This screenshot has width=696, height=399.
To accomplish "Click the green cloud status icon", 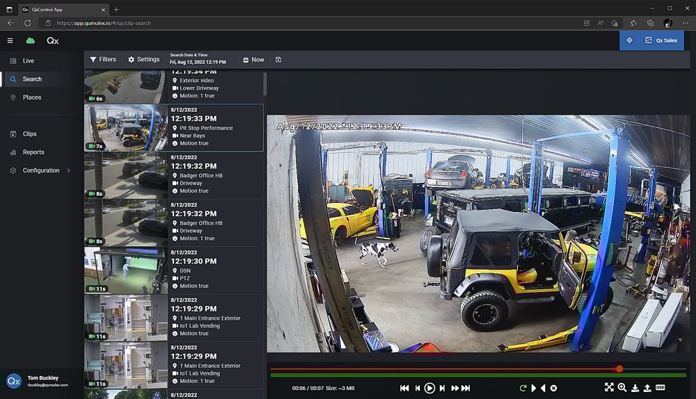I will coord(30,40).
